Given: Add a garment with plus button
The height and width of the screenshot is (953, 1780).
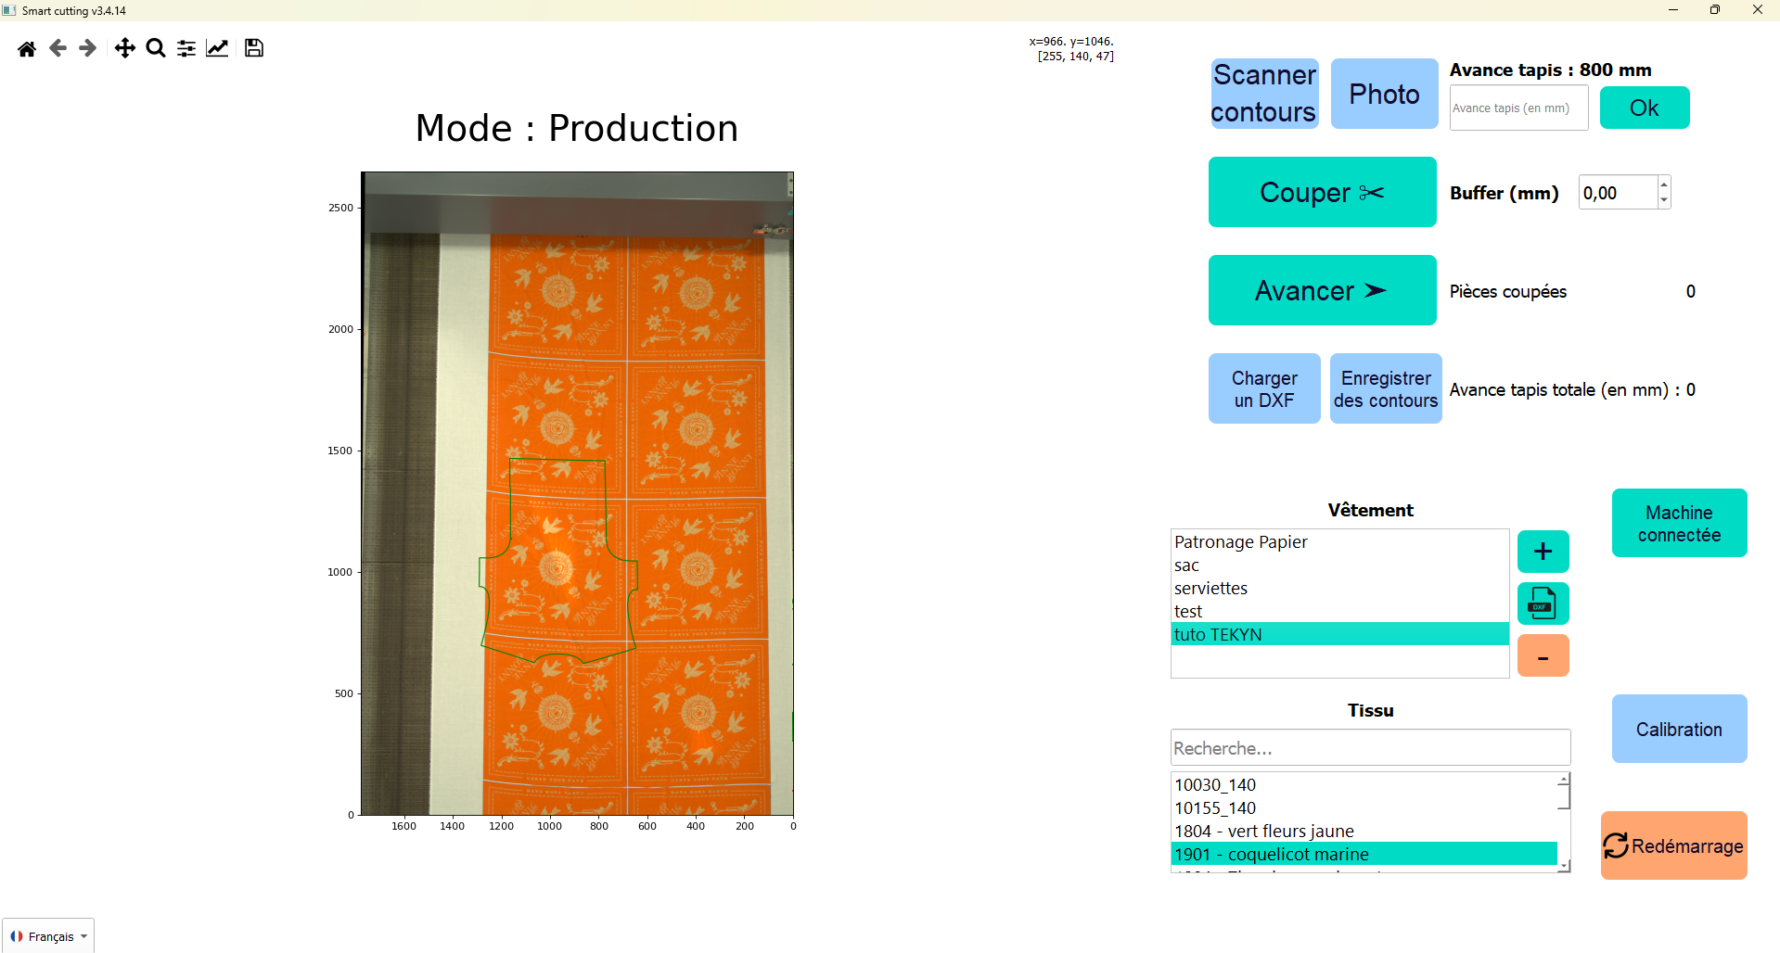Looking at the screenshot, I should tap(1543, 552).
